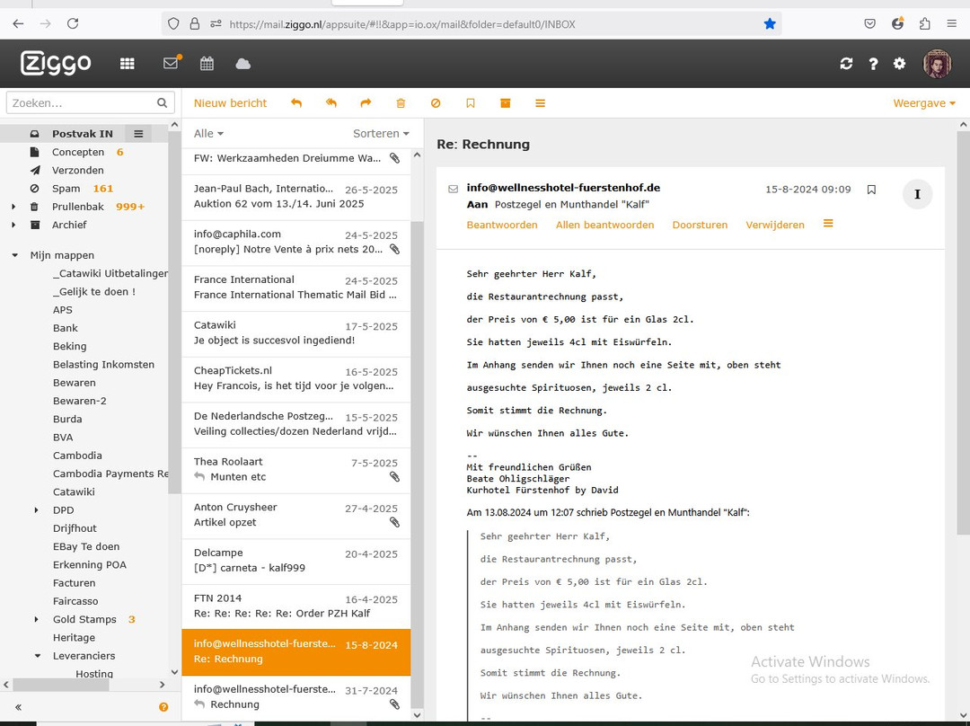This screenshot has height=726, width=970.
Task: Open the cloud drive icon
Action: point(243,64)
